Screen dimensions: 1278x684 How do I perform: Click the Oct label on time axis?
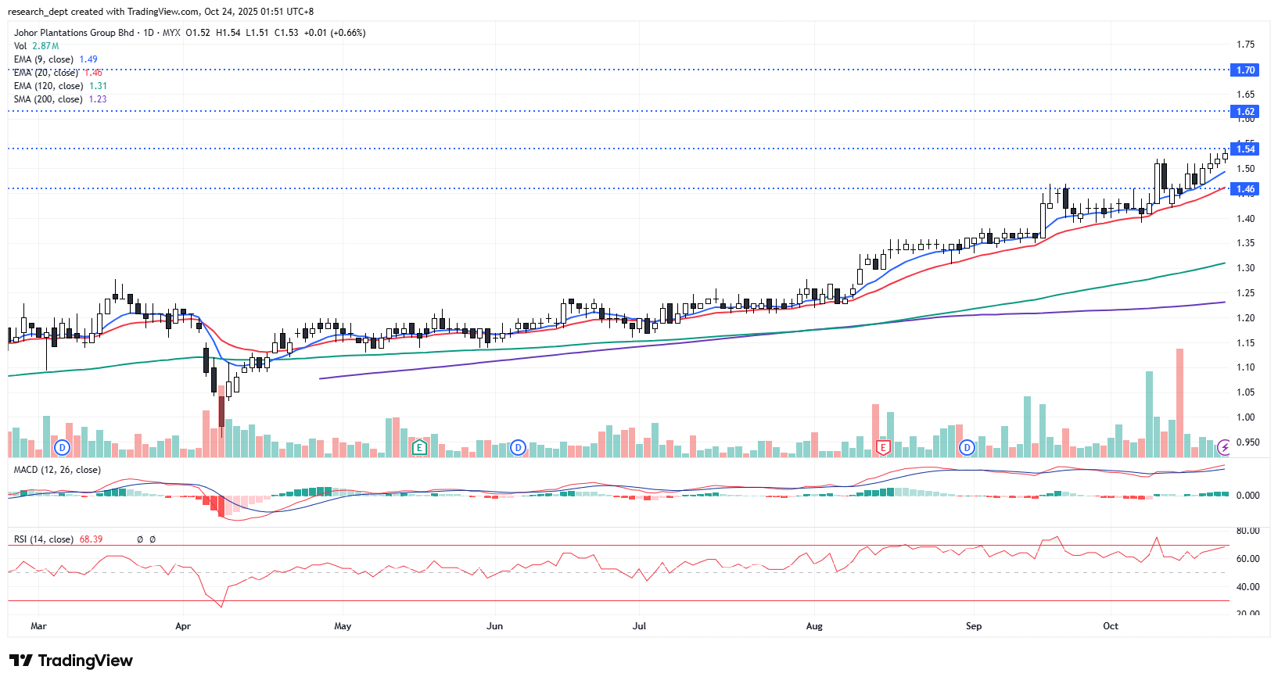click(1111, 626)
